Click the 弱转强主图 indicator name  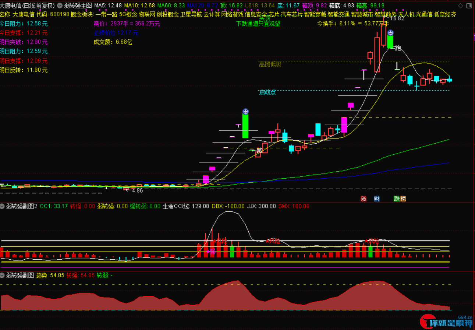[78, 6]
